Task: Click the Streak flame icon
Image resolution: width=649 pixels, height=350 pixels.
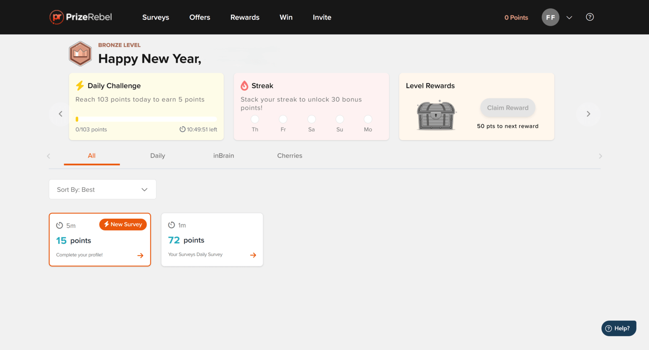Action: point(245,85)
